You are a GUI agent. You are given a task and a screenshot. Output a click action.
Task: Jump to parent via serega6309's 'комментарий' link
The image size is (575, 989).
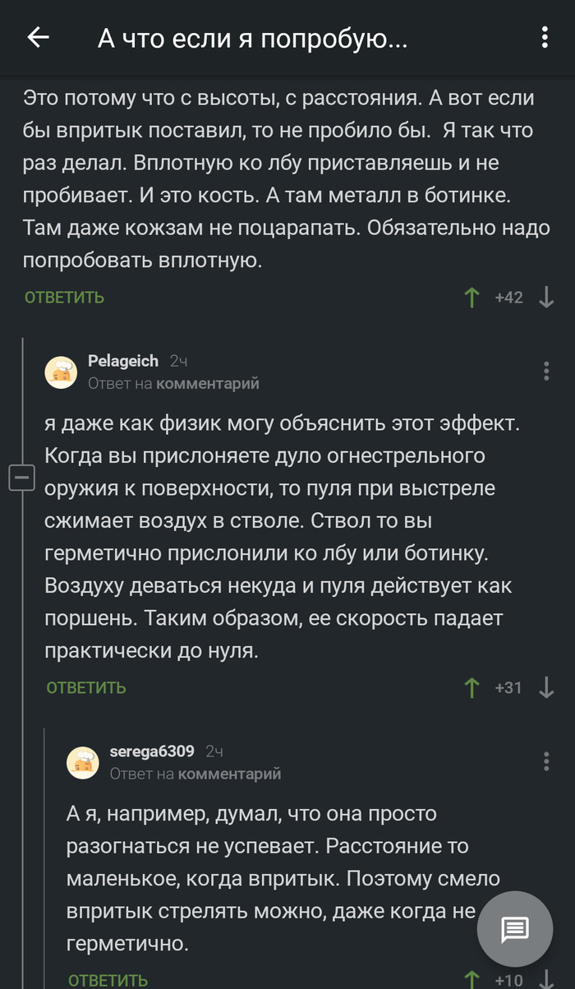(230, 773)
